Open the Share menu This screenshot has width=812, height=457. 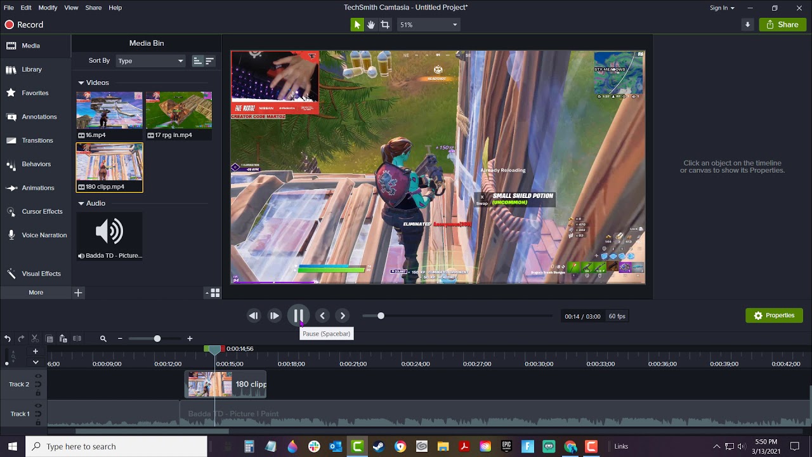pos(93,8)
